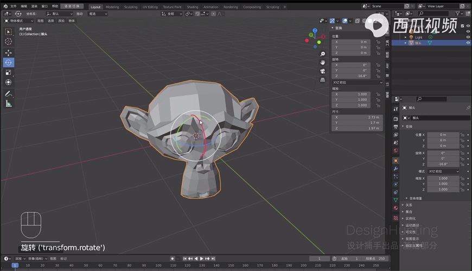
Task: Open the 文件 File menu
Action: (14, 7)
